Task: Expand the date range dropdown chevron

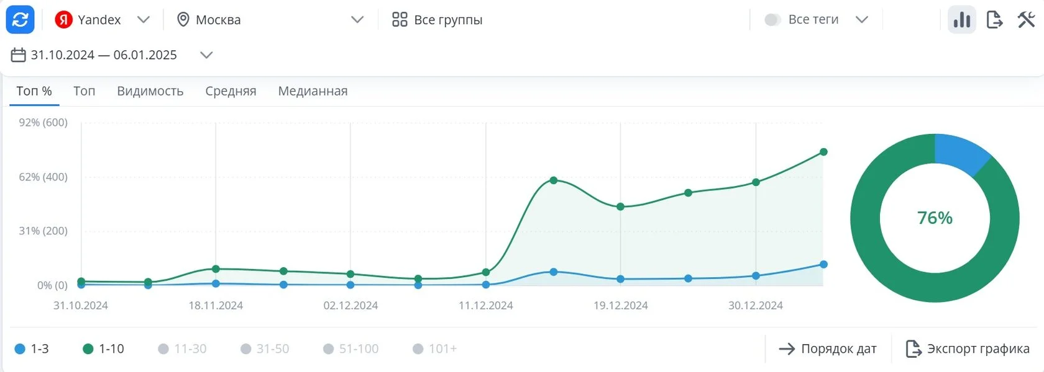Action: [x=206, y=55]
